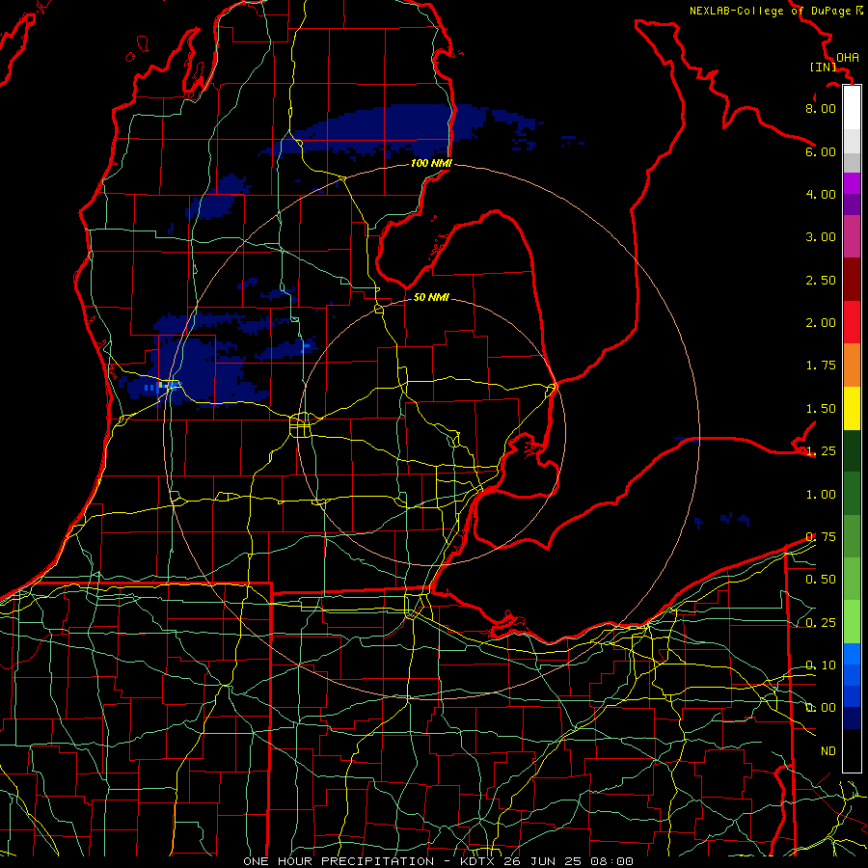This screenshot has width=868, height=868.
Task: Click the OHA product label above the legend
Action: pos(848,57)
